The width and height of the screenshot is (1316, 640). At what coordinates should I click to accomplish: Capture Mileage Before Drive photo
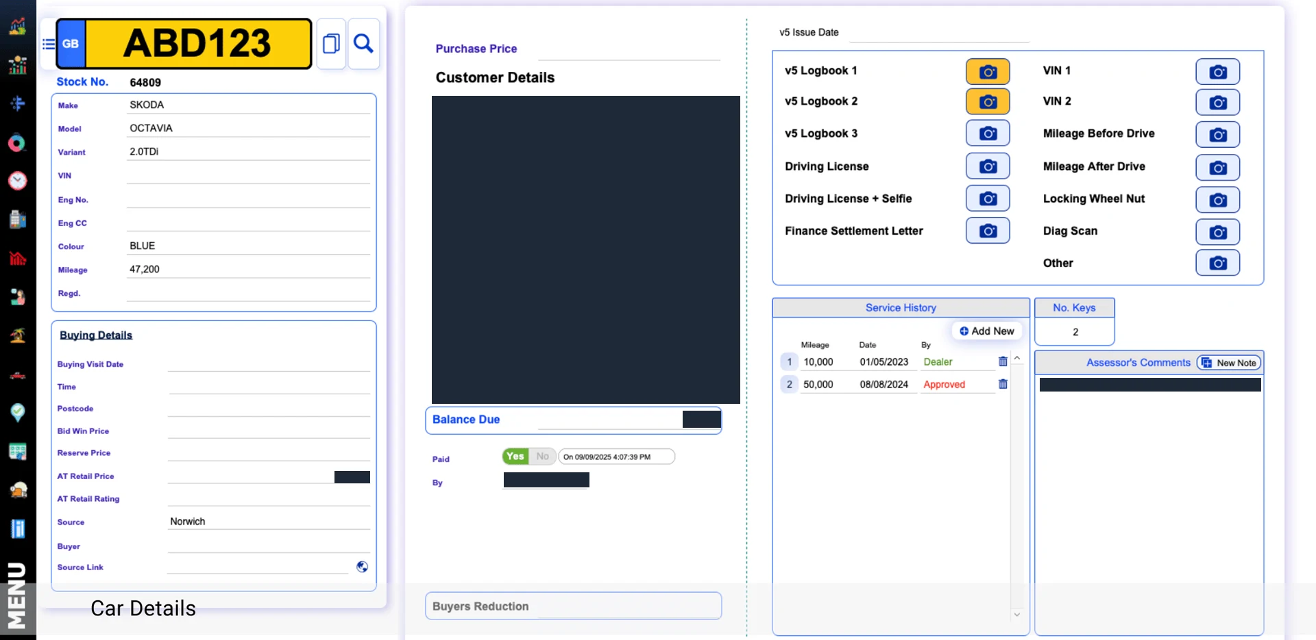click(1217, 135)
